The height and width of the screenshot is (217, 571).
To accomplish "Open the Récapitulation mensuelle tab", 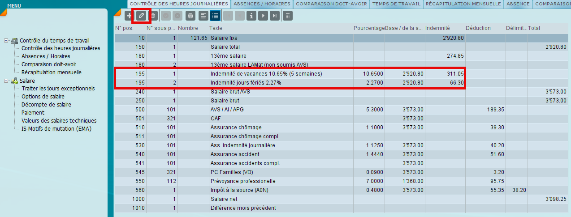I will point(463,4).
